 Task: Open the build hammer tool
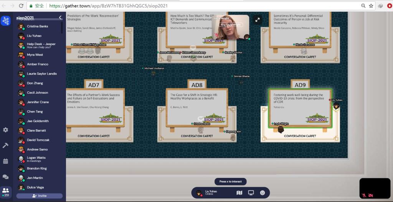click(x=5, y=145)
